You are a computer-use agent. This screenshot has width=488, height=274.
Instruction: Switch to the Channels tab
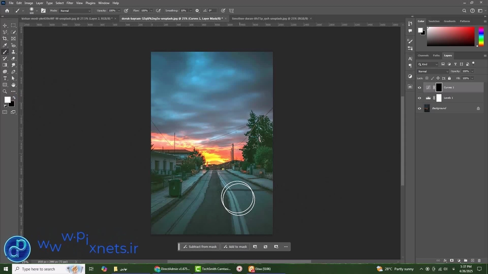(x=423, y=56)
